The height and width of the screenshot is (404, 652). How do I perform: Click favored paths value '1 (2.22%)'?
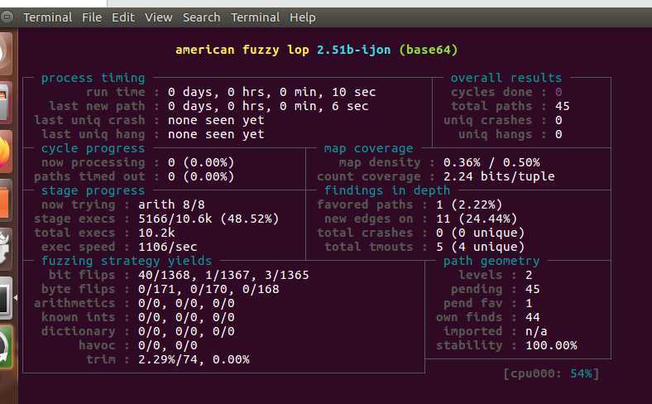(469, 204)
